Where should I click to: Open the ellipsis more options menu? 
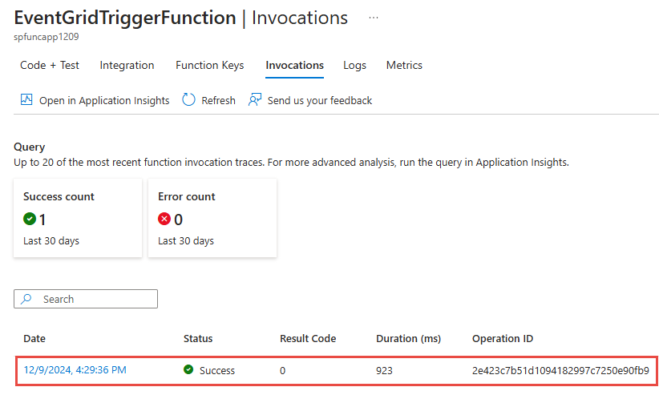(x=374, y=17)
